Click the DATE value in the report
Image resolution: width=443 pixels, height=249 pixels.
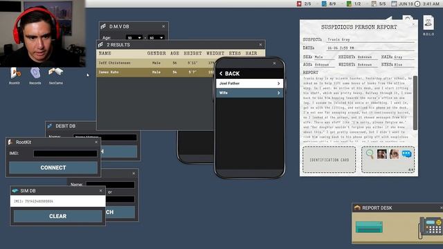click(341, 48)
